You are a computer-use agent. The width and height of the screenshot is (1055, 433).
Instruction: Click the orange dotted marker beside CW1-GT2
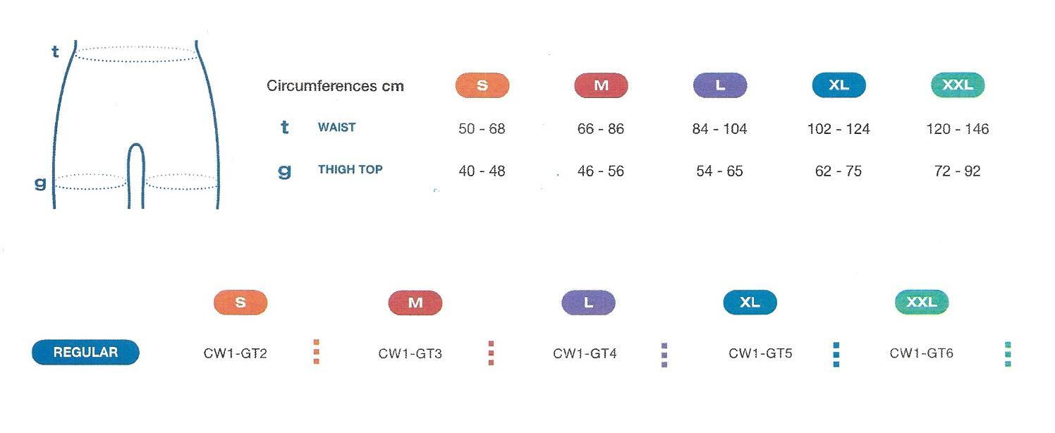tap(316, 351)
